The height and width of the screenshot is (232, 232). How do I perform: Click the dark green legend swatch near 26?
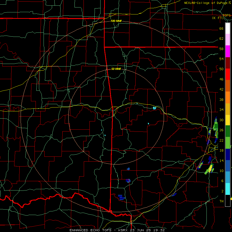pyautogui.click(x=228, y=131)
